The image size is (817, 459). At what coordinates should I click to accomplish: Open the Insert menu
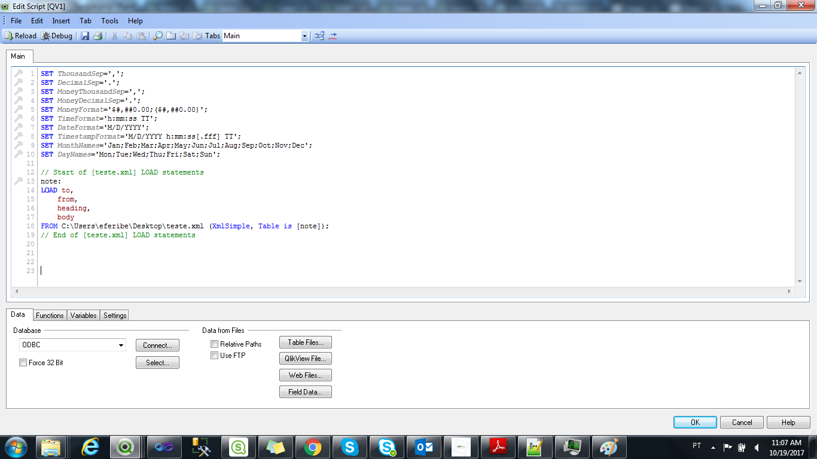tap(61, 21)
